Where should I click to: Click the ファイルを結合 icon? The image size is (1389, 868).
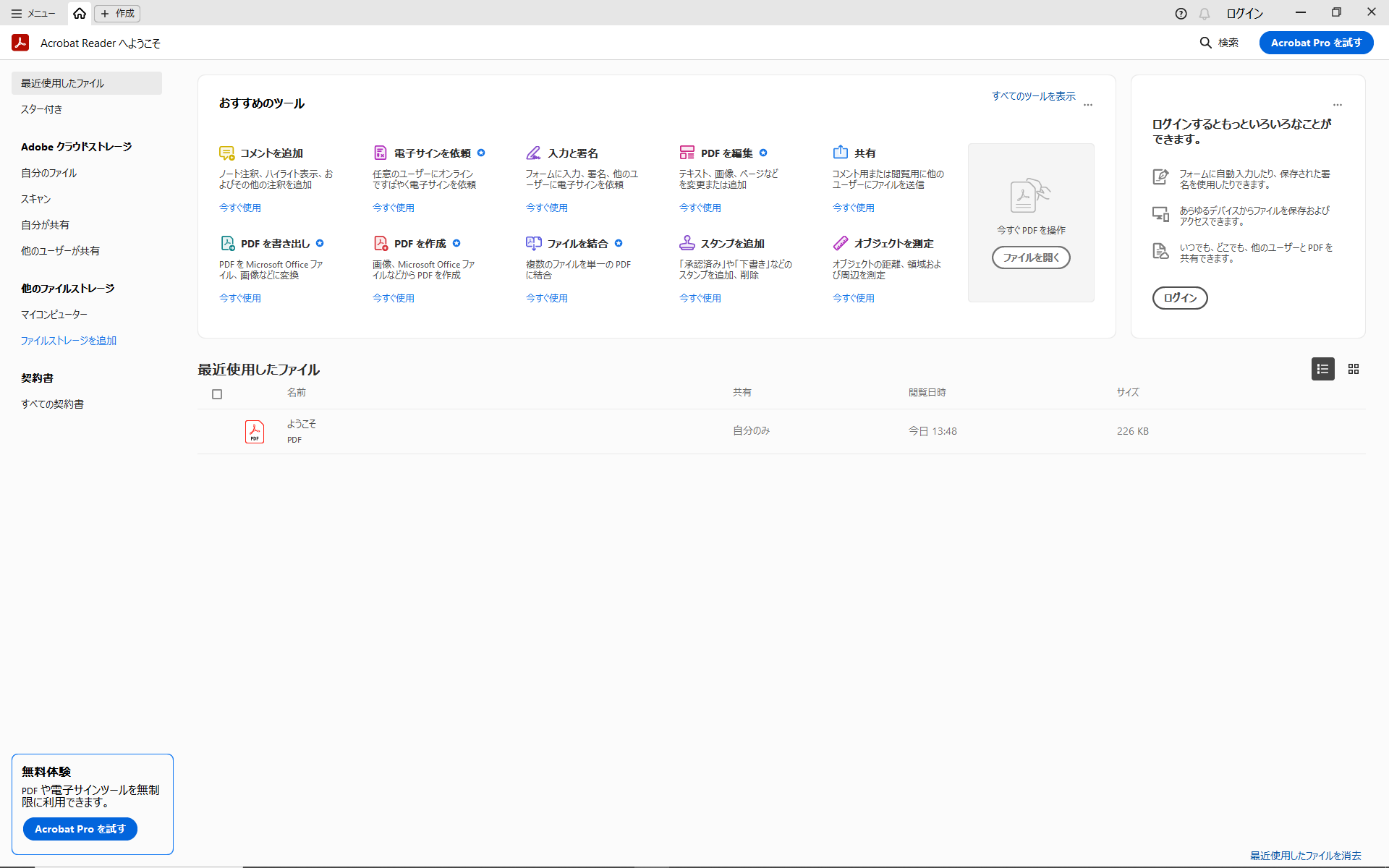coord(534,243)
